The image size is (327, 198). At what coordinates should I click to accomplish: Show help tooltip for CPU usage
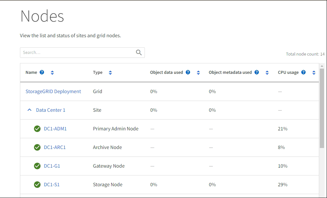(x=303, y=73)
